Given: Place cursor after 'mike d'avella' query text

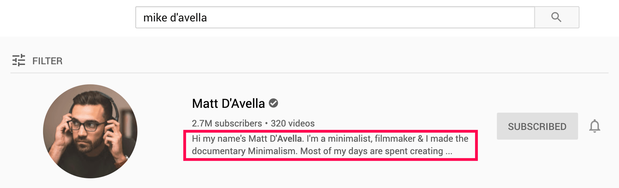Looking at the screenshot, I should pos(207,18).
